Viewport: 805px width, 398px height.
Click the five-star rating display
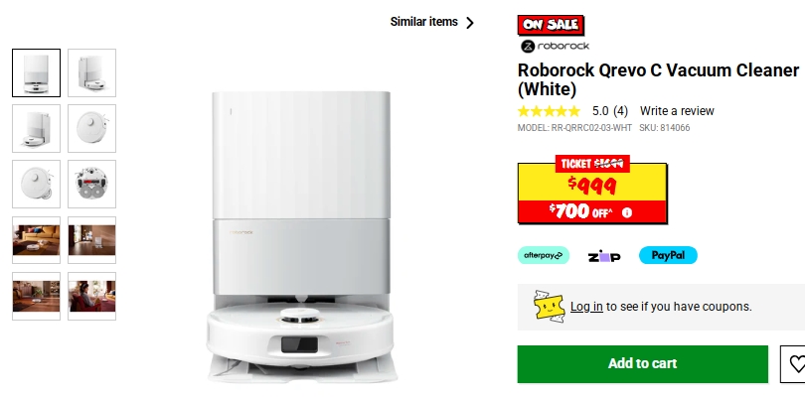coord(549,111)
